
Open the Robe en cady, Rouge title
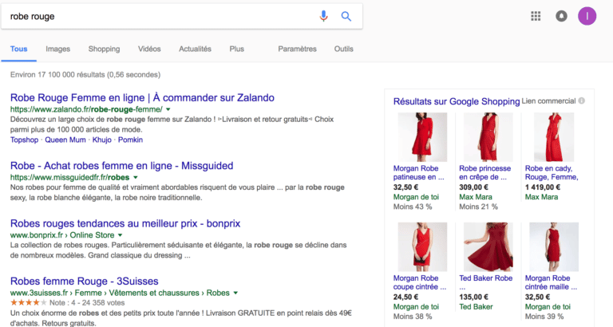click(552, 173)
